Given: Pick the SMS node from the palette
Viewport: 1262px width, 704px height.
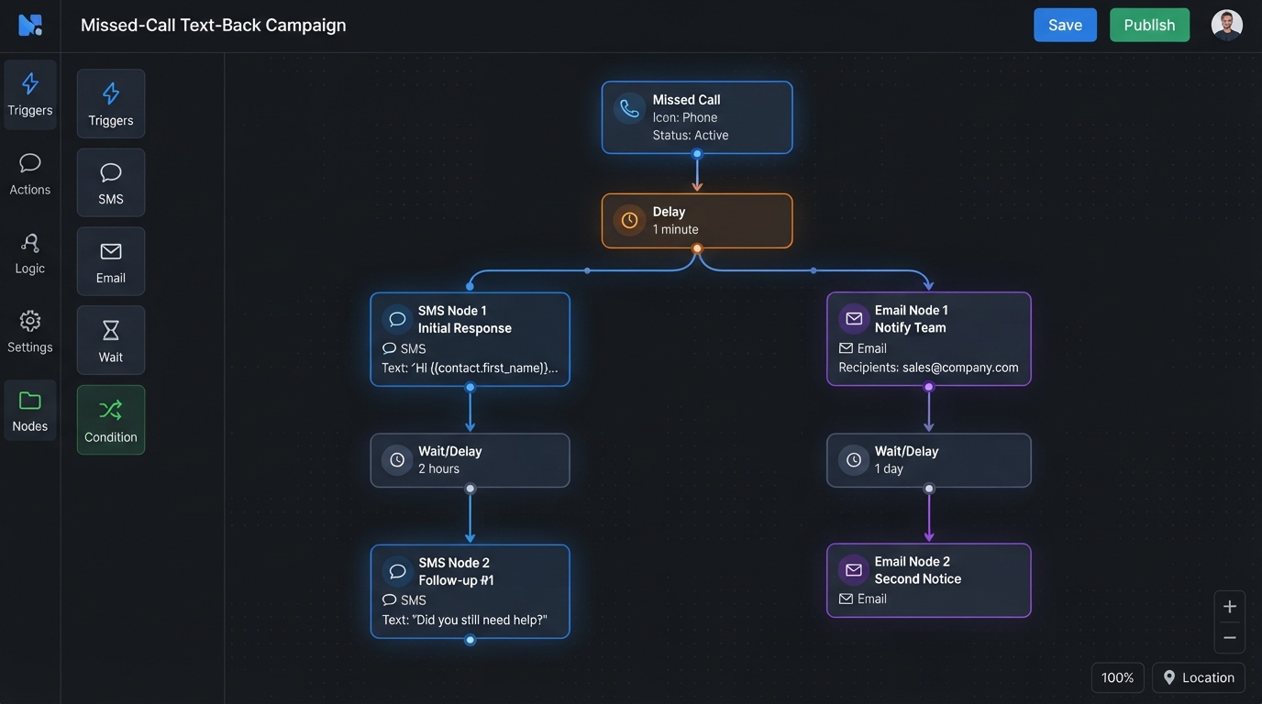Looking at the screenshot, I should [111, 182].
